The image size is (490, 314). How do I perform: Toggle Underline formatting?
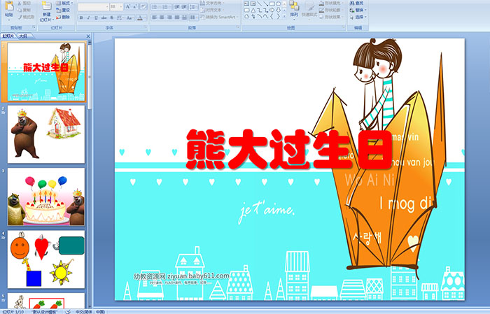[x=96, y=17]
